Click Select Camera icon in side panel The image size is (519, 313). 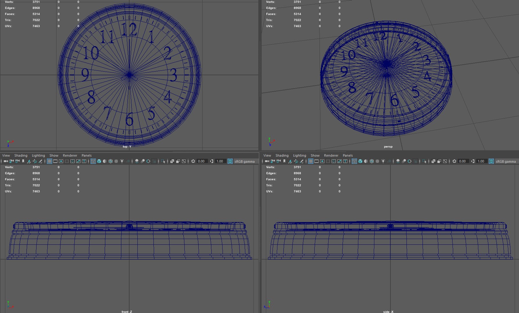coord(267,161)
